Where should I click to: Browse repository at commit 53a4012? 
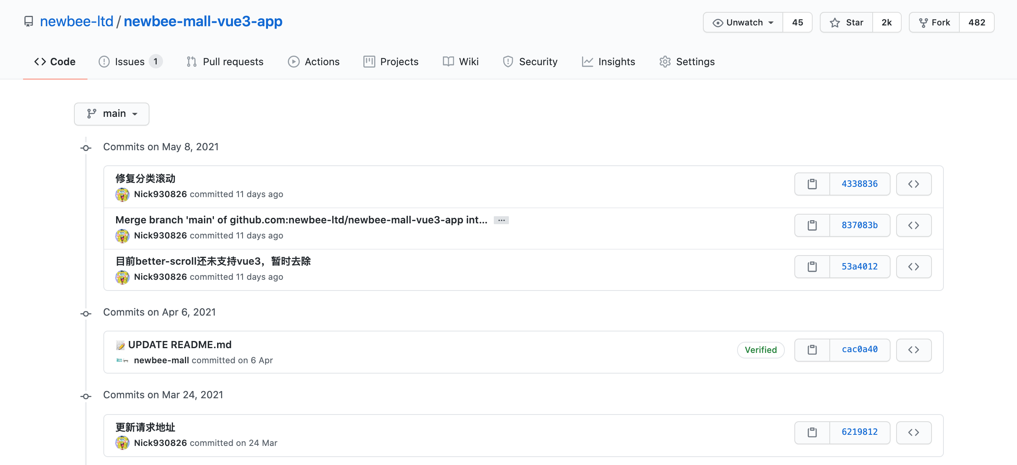coord(914,267)
